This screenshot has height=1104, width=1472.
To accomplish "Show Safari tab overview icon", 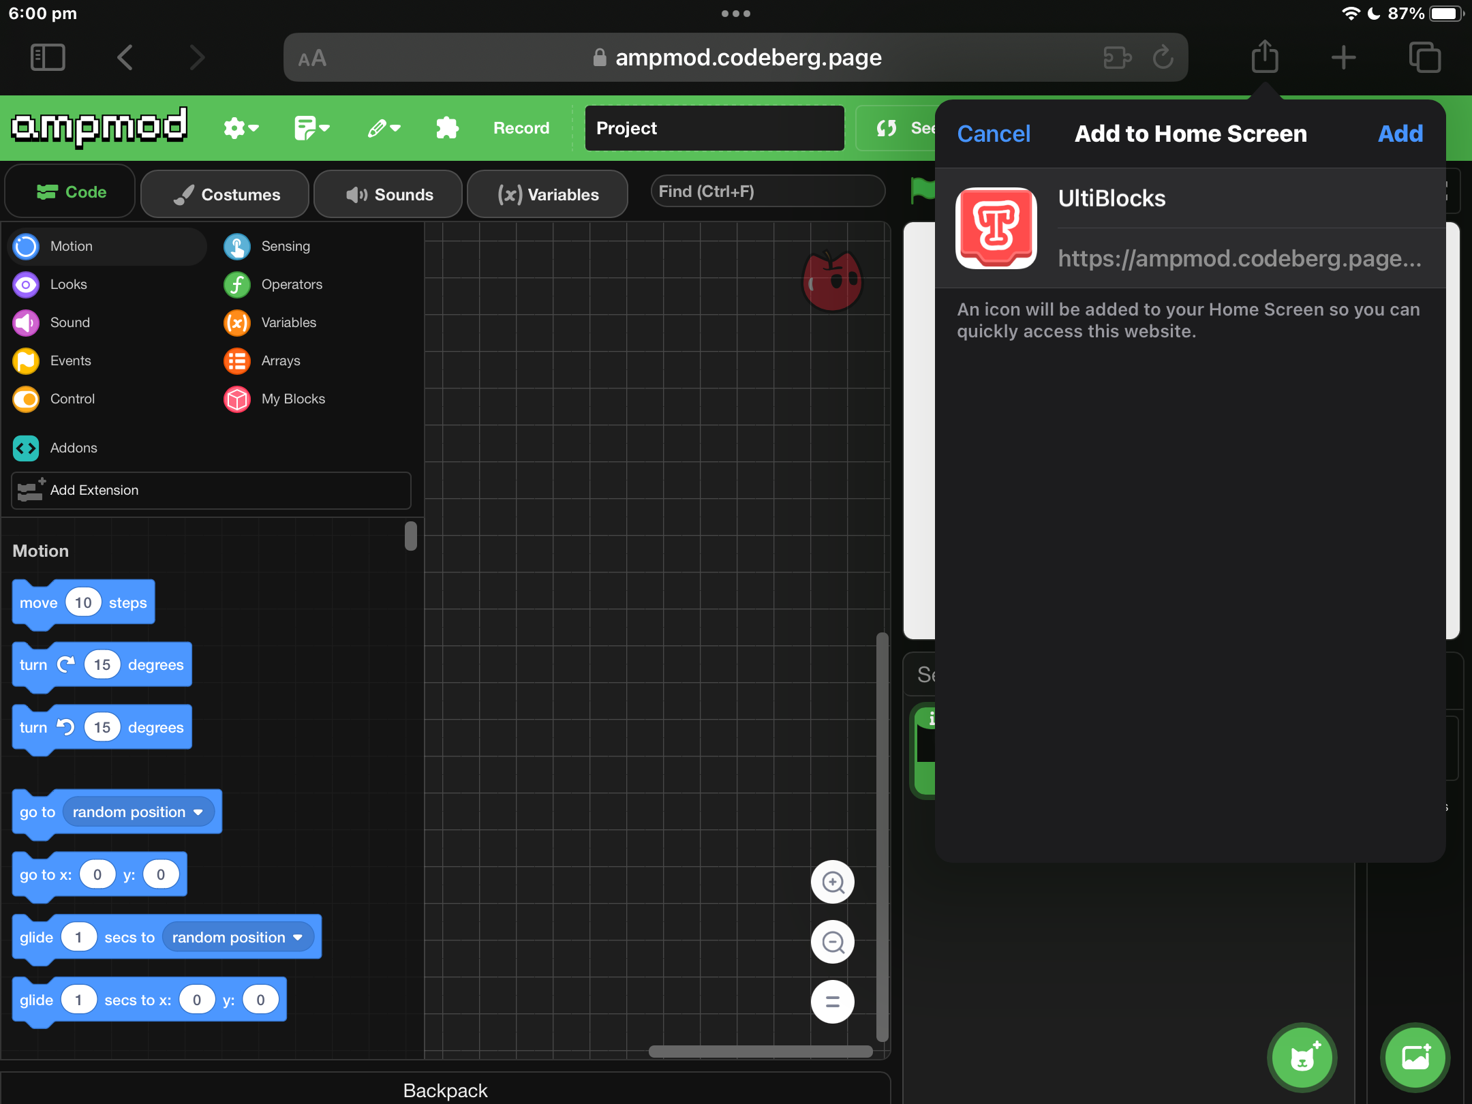I will pos(1424,57).
